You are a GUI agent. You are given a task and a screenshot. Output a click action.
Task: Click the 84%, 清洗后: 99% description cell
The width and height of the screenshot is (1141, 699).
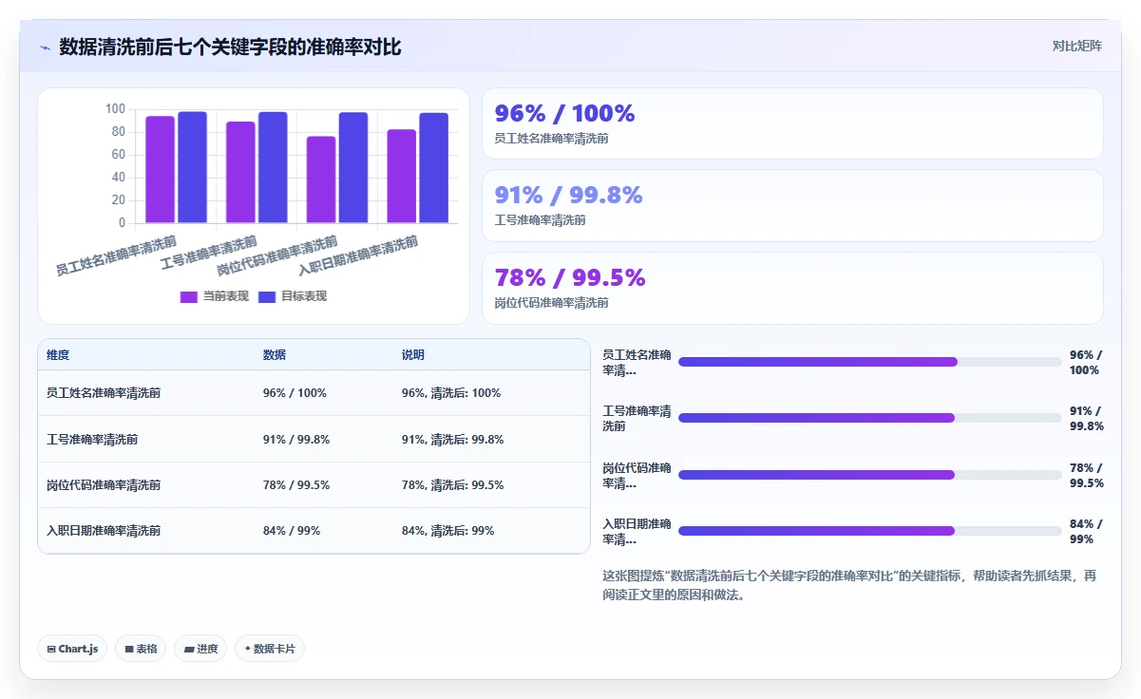[448, 531]
